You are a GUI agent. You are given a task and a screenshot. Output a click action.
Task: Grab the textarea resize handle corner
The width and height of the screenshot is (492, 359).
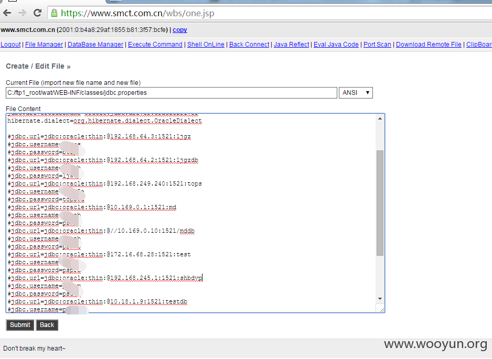381,309
